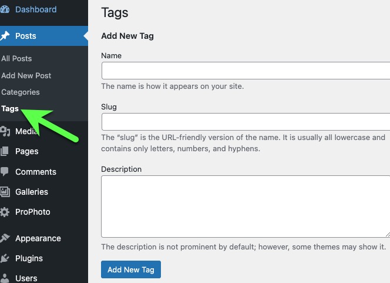Viewport: 390px width, 283px height.
Task: Open the Galleries menu label
Action: point(32,192)
